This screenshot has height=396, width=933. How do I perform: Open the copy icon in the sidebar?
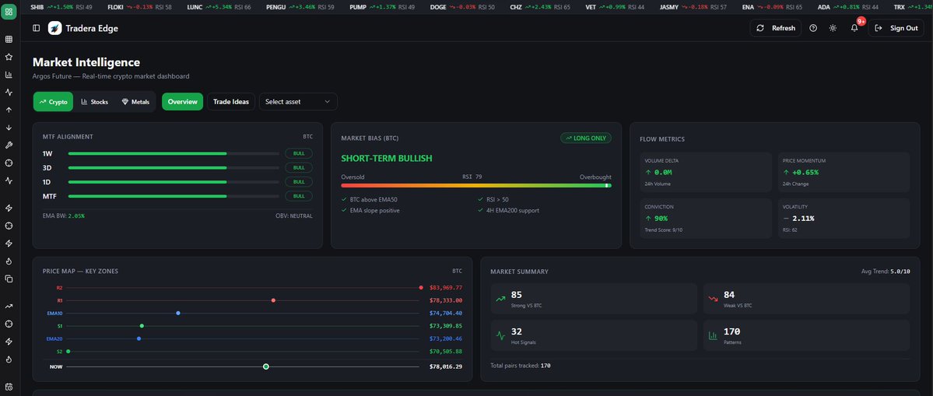9,279
